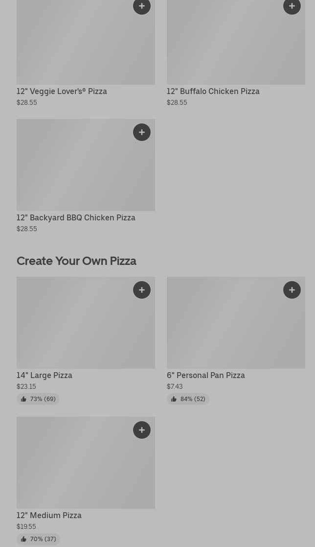Select the Create Your Own Pizza heading
Viewport: 315px width, 547px height.
[76, 261]
